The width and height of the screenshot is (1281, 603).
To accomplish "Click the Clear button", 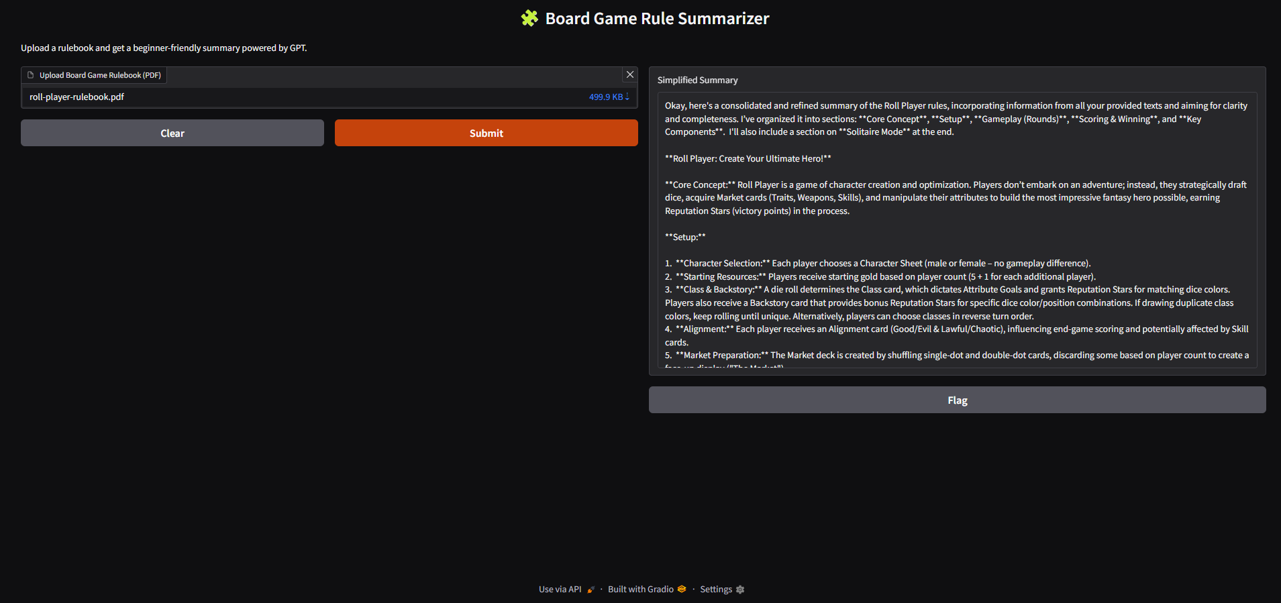I will pos(172,133).
